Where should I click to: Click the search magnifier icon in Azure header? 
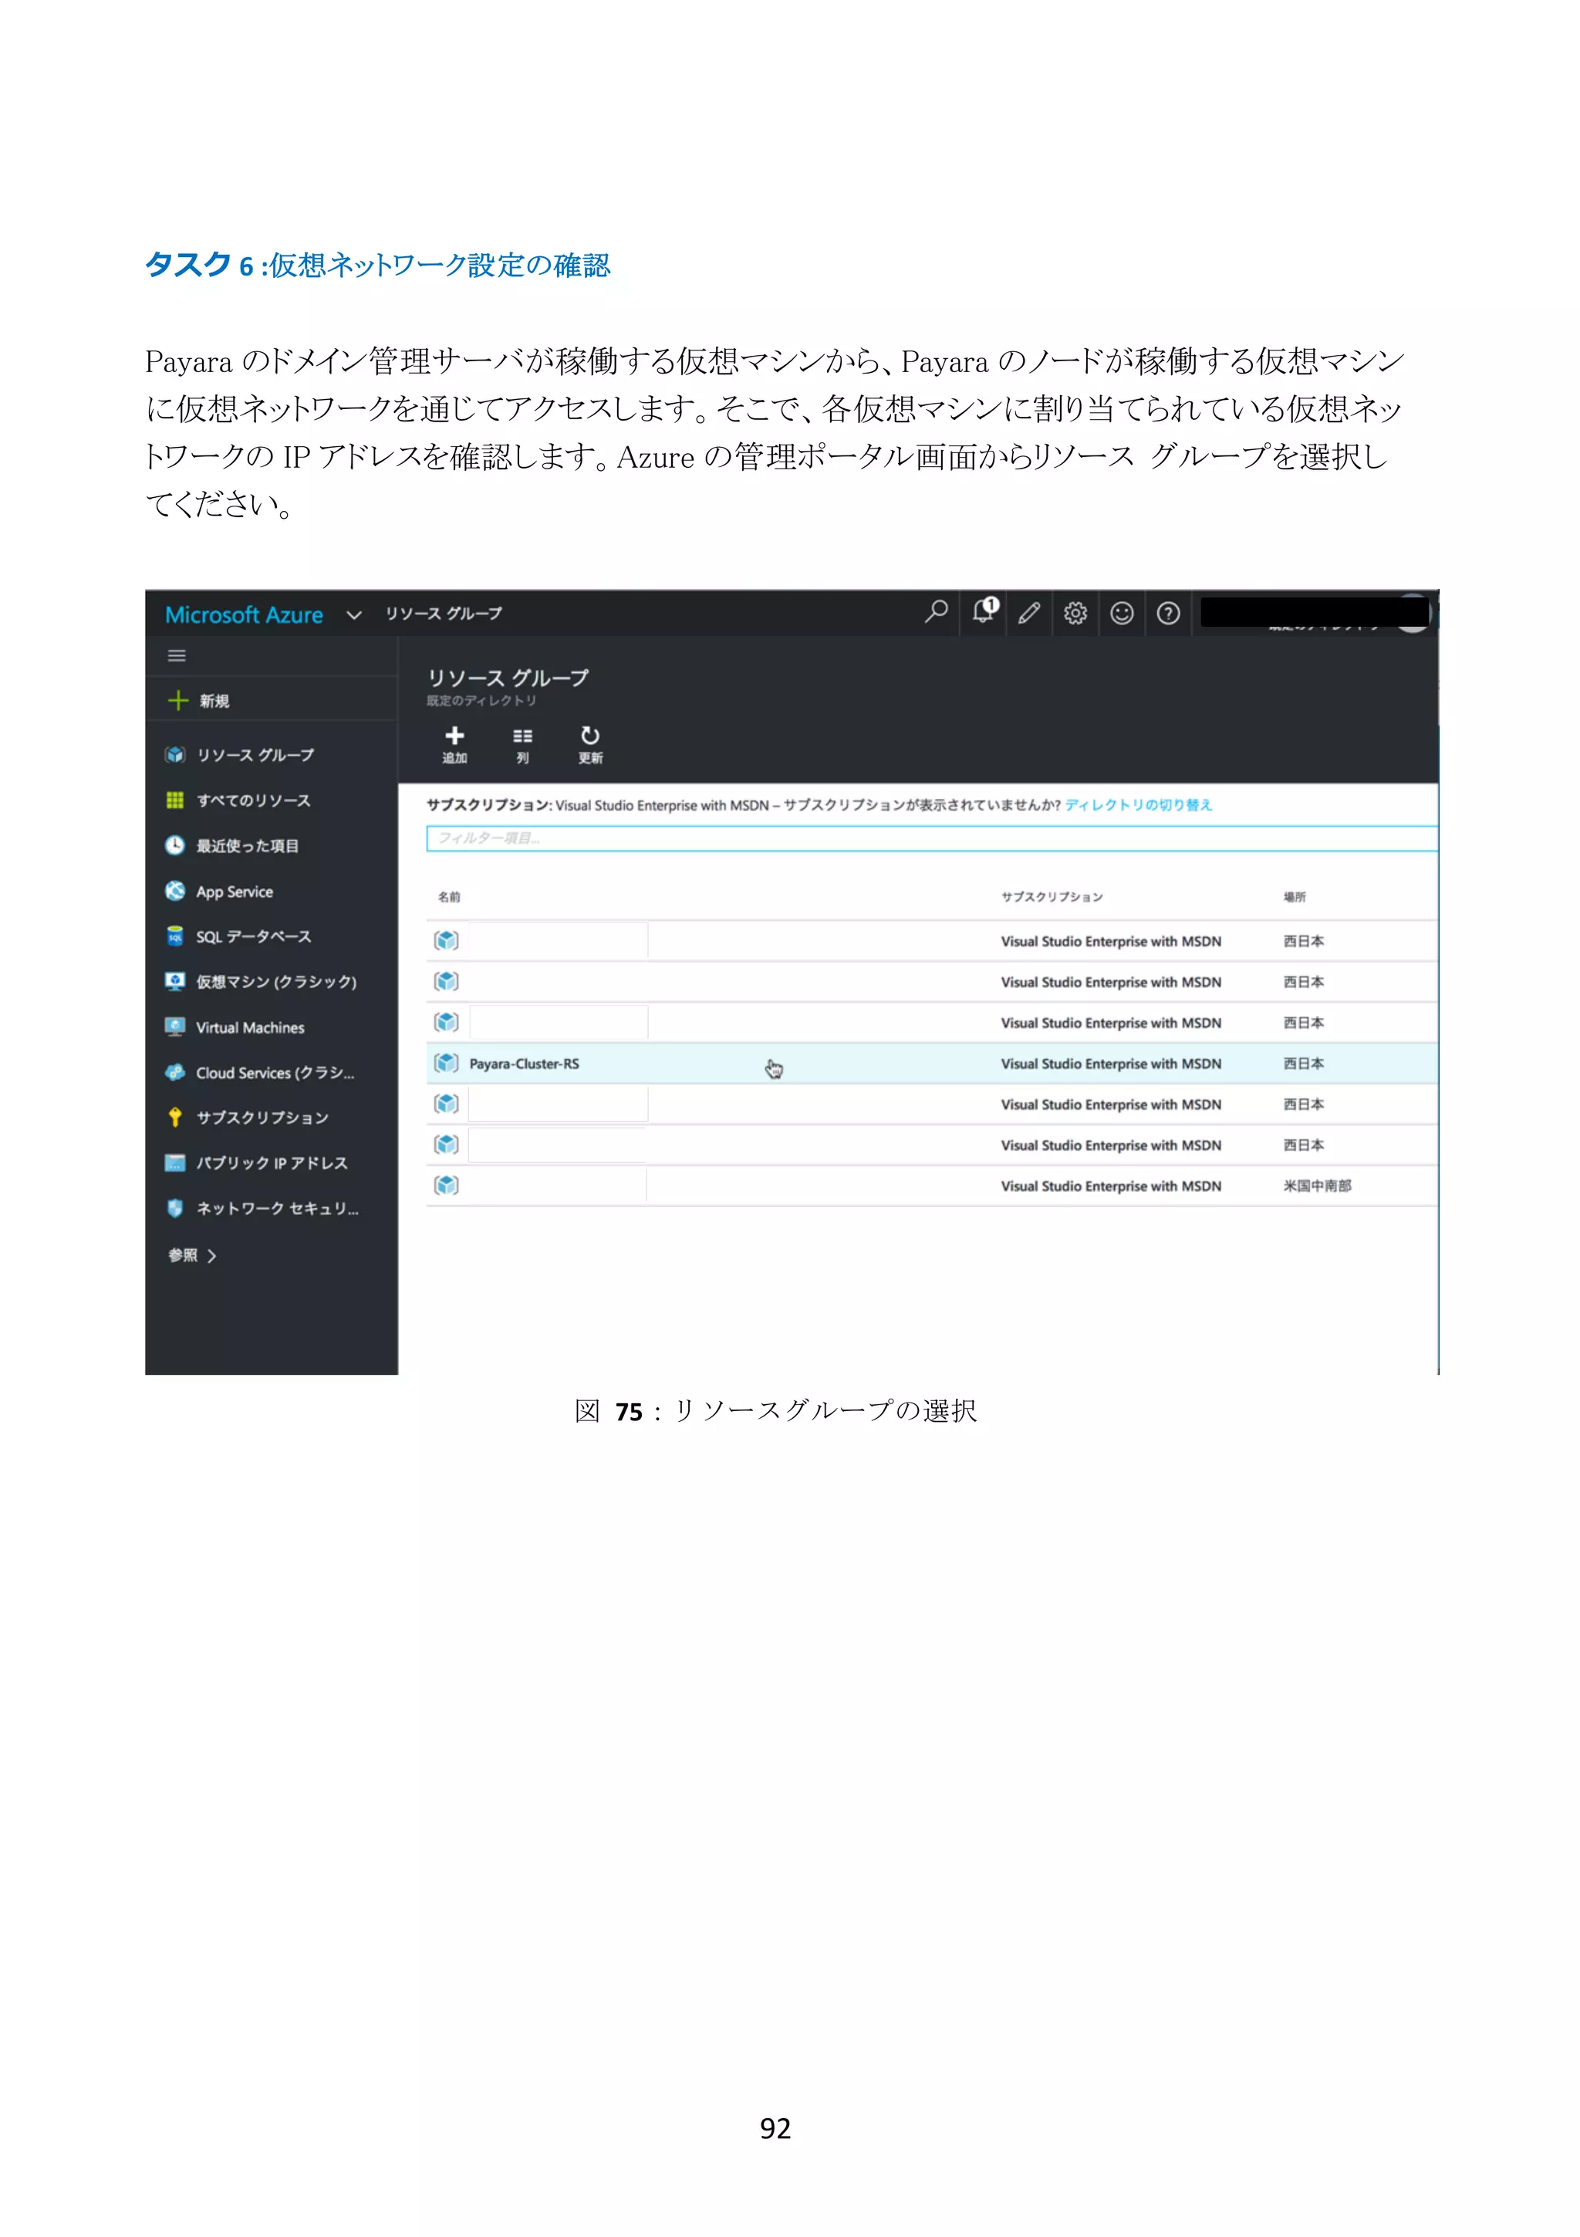tap(936, 612)
